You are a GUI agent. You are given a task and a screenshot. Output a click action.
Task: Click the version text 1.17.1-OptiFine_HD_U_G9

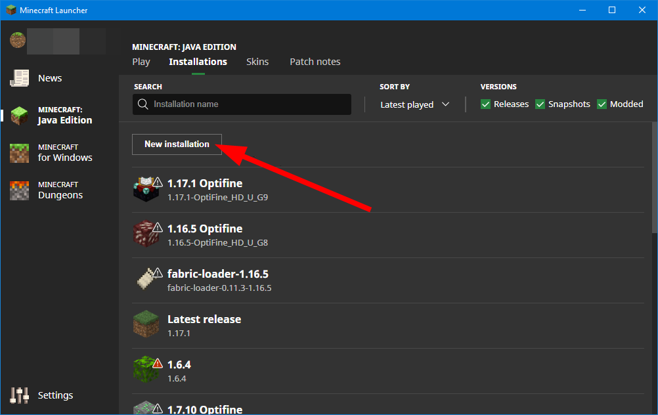tap(217, 197)
